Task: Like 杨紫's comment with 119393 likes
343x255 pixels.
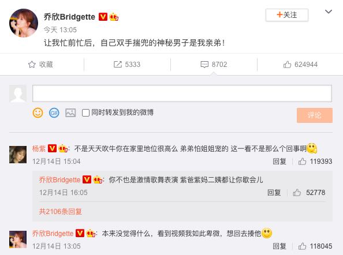Action: pyautogui.click(x=303, y=162)
